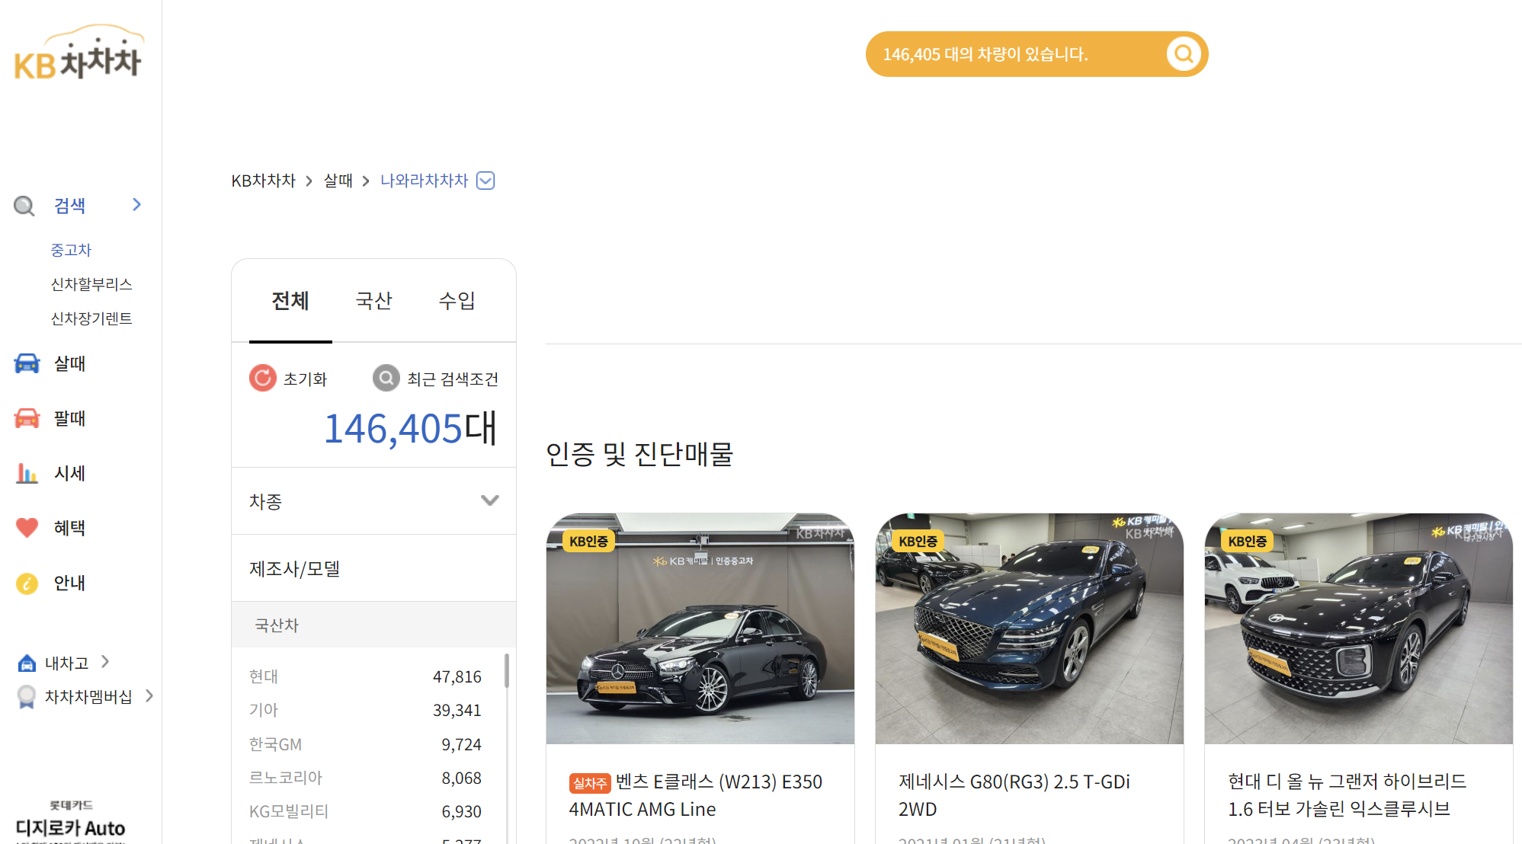Image resolution: width=1522 pixels, height=844 pixels.
Task: Click the 47,816 count for 현대
Action: (457, 676)
